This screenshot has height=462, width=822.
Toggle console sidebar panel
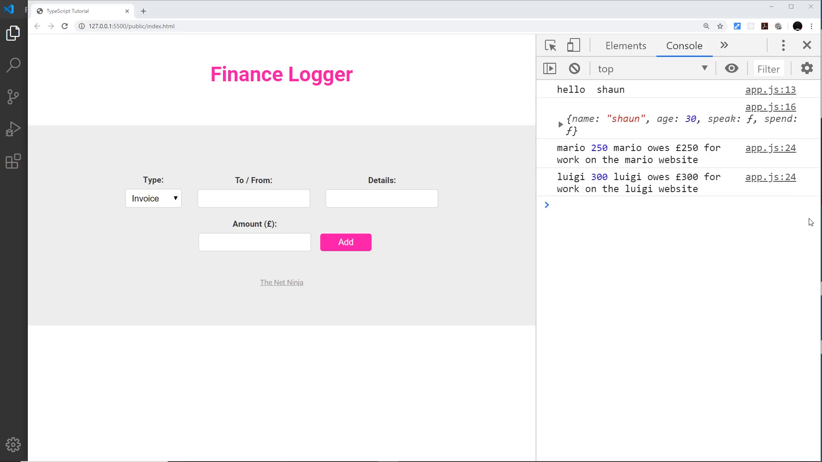(550, 68)
